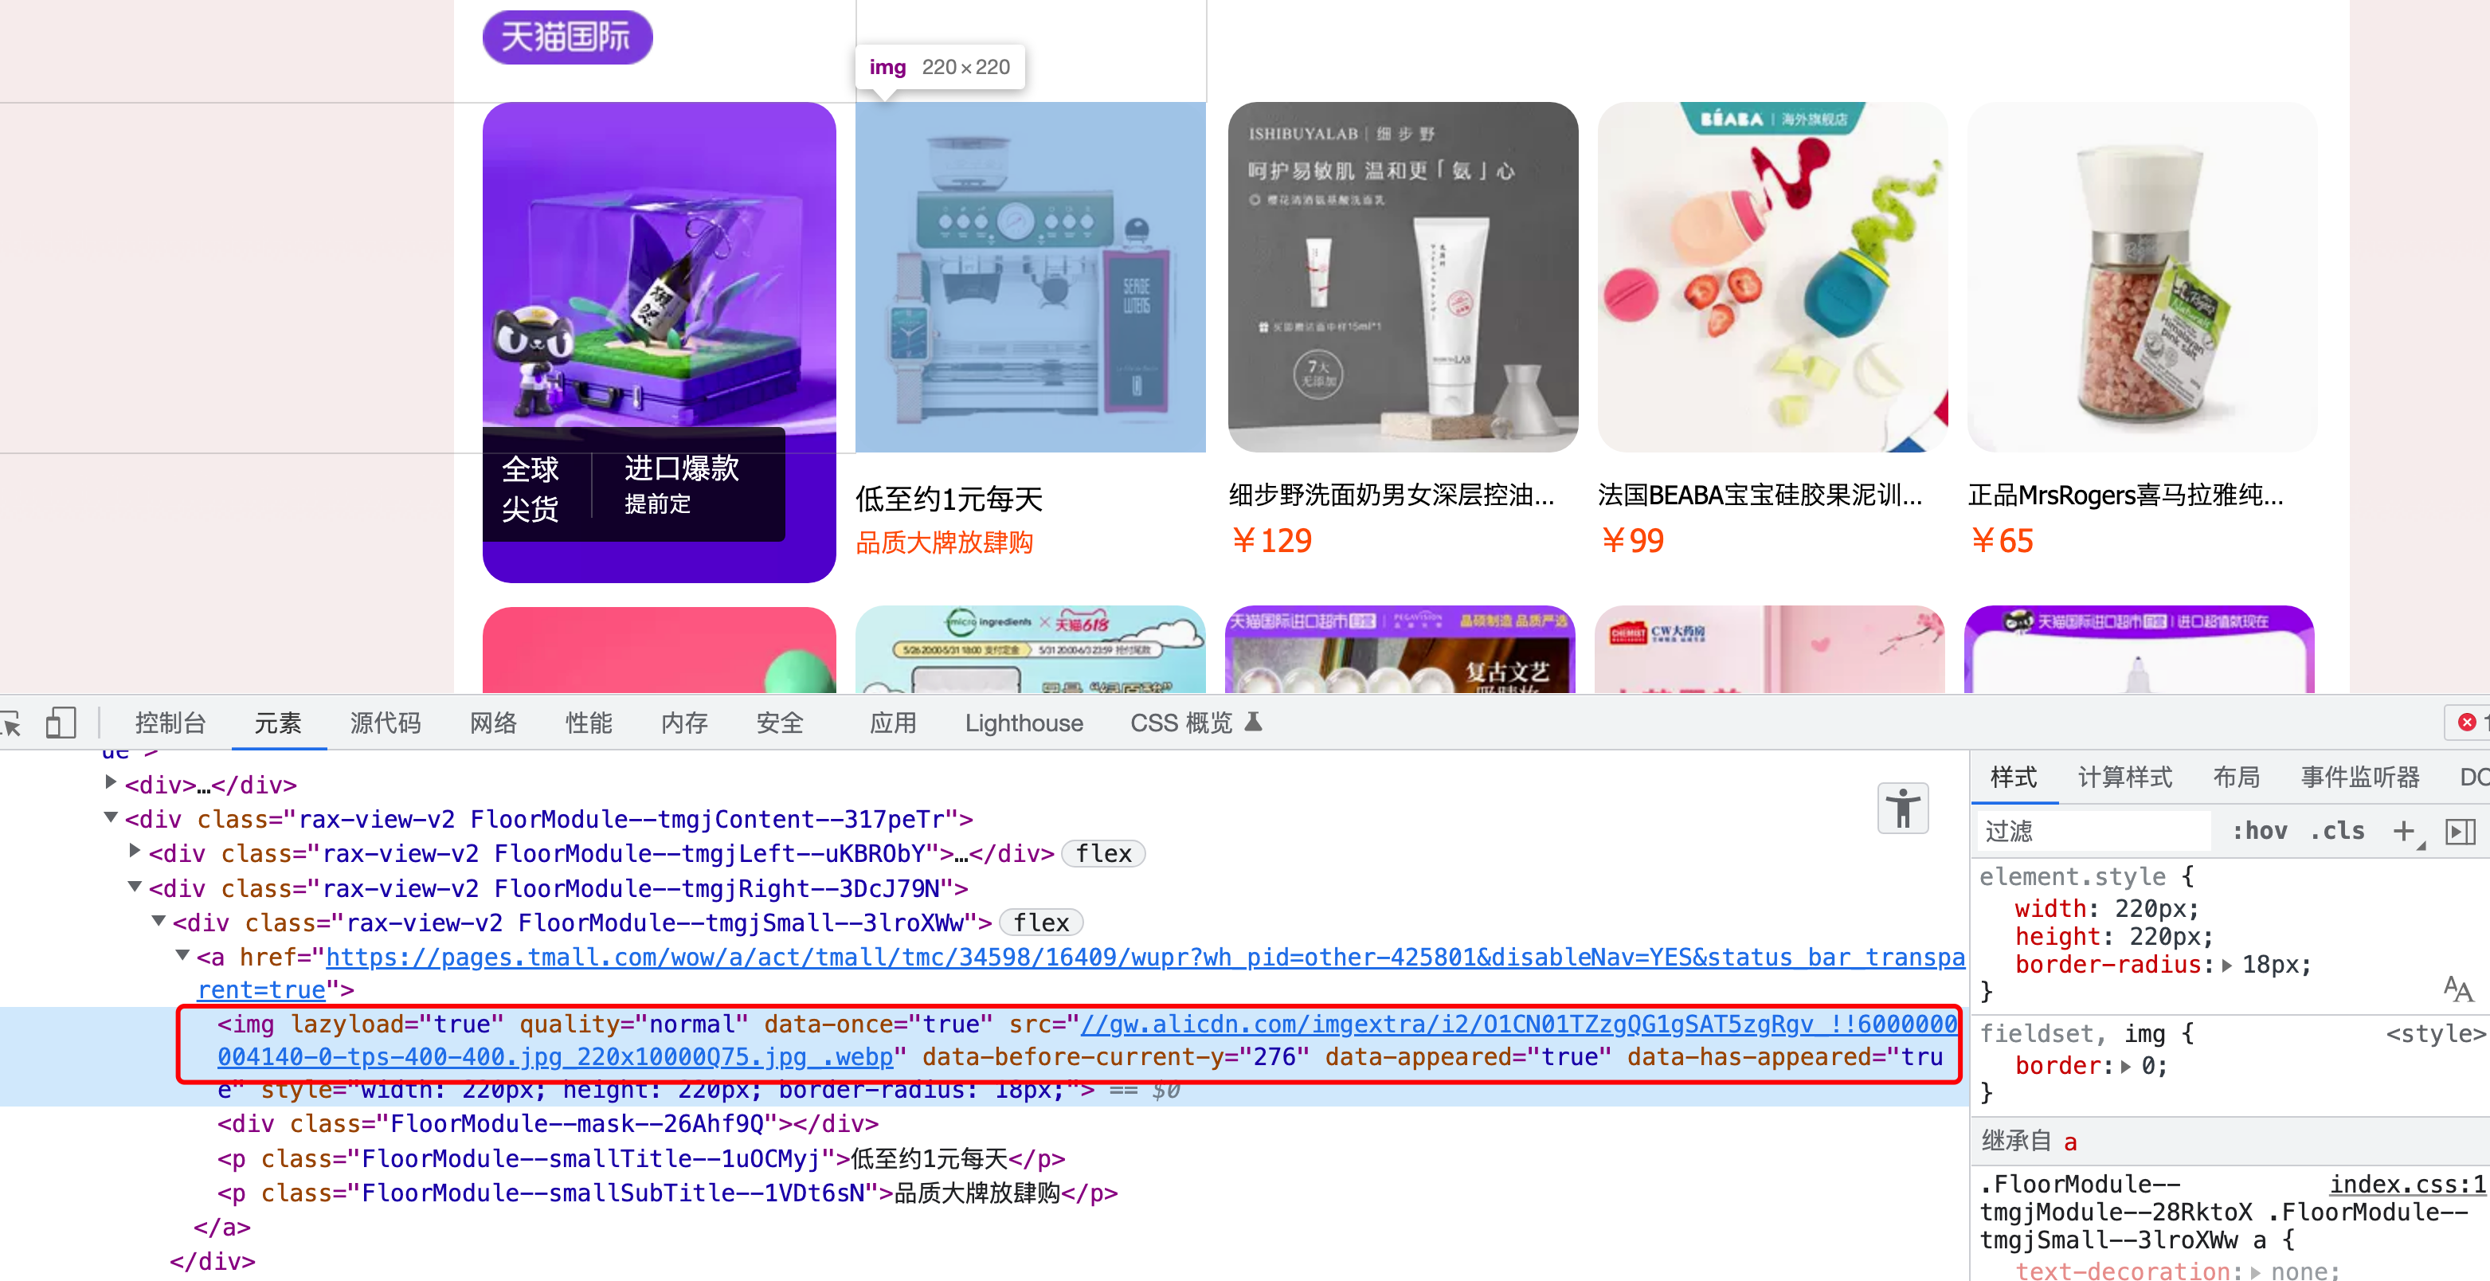Click the ¥65 price
The image size is (2490, 1281).
coord(2002,540)
